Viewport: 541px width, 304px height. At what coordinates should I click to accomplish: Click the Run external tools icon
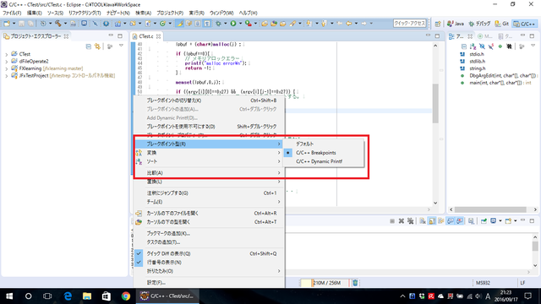coord(248,24)
